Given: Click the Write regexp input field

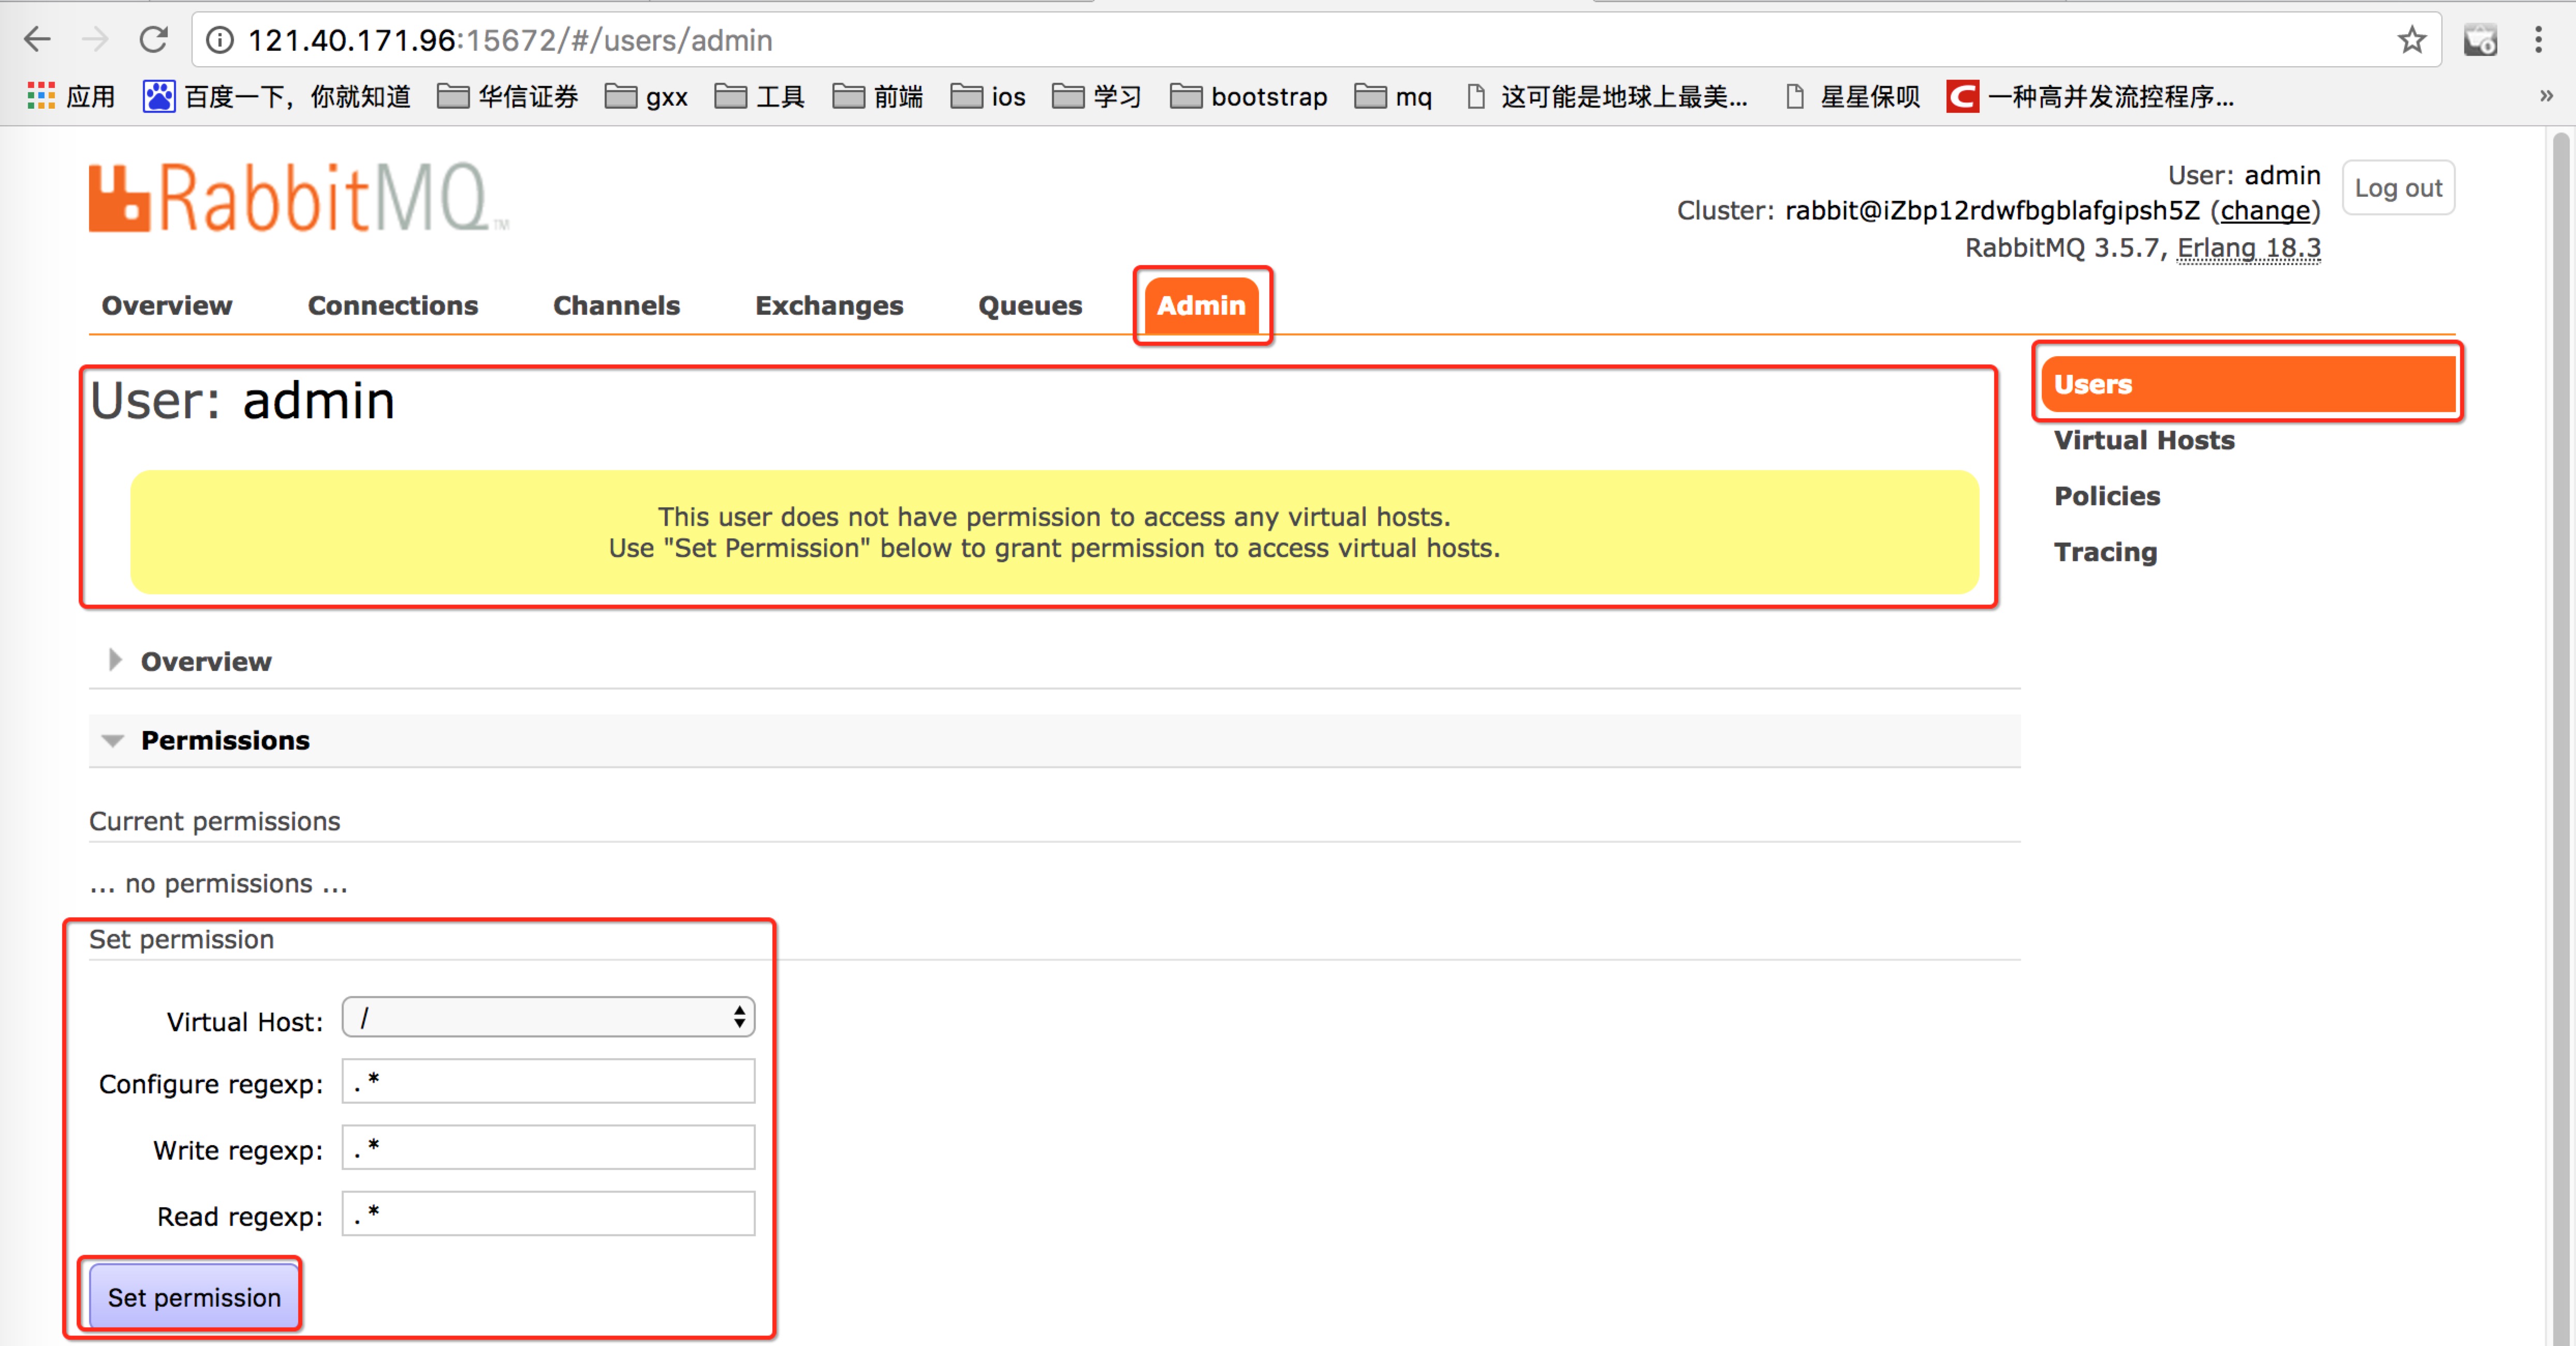Looking at the screenshot, I should pos(548,1148).
